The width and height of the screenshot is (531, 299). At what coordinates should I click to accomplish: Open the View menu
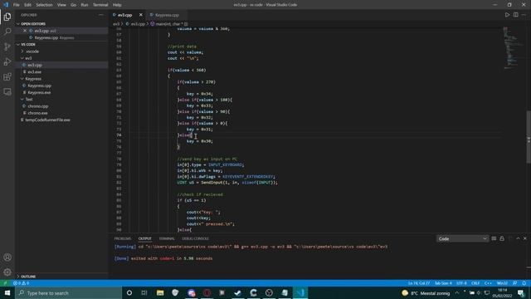pyautogui.click(x=61, y=5)
